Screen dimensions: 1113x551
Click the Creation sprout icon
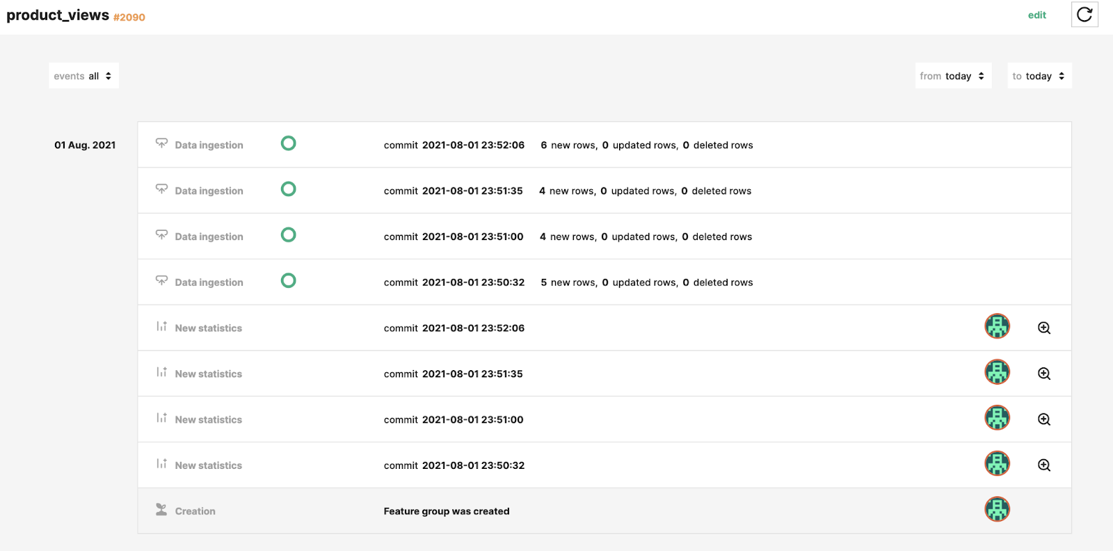pyautogui.click(x=161, y=509)
